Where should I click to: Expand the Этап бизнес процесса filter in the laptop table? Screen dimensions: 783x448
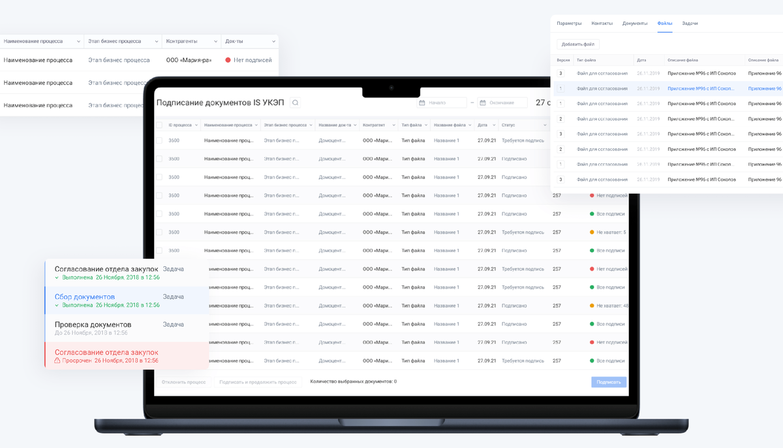pos(311,125)
